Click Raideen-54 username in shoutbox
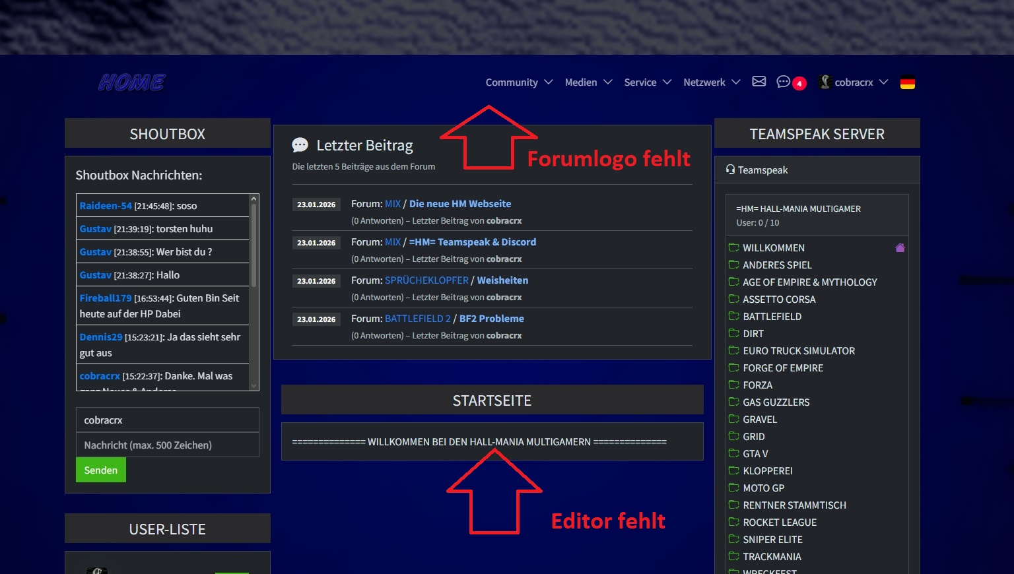The image size is (1014, 574). pyautogui.click(x=106, y=206)
